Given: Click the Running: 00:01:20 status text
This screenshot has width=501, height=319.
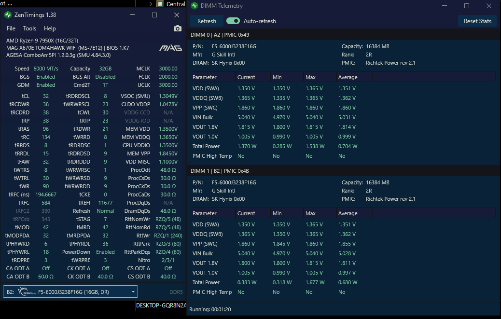Looking at the screenshot, I should click(210, 309).
